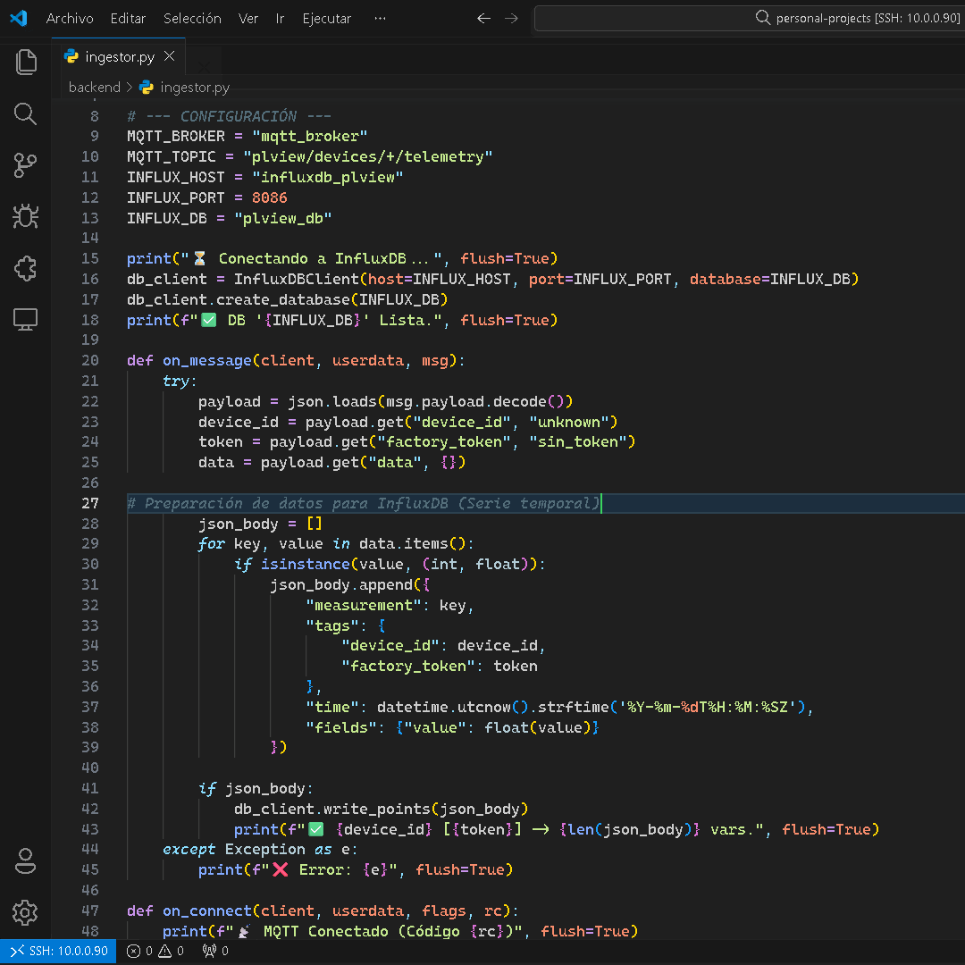Screen dimensions: 965x965
Task: Select the ingestor.py editor tab
Action: [119, 57]
